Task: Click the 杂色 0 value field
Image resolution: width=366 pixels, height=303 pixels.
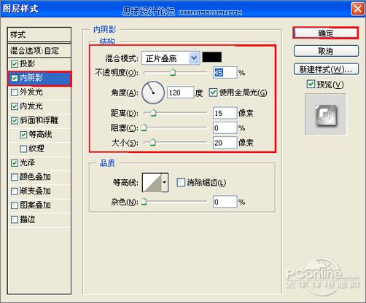Action: (x=225, y=202)
